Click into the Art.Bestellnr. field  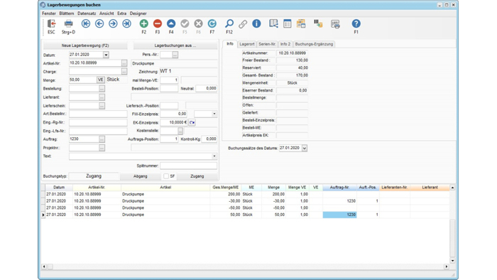[x=98, y=114]
